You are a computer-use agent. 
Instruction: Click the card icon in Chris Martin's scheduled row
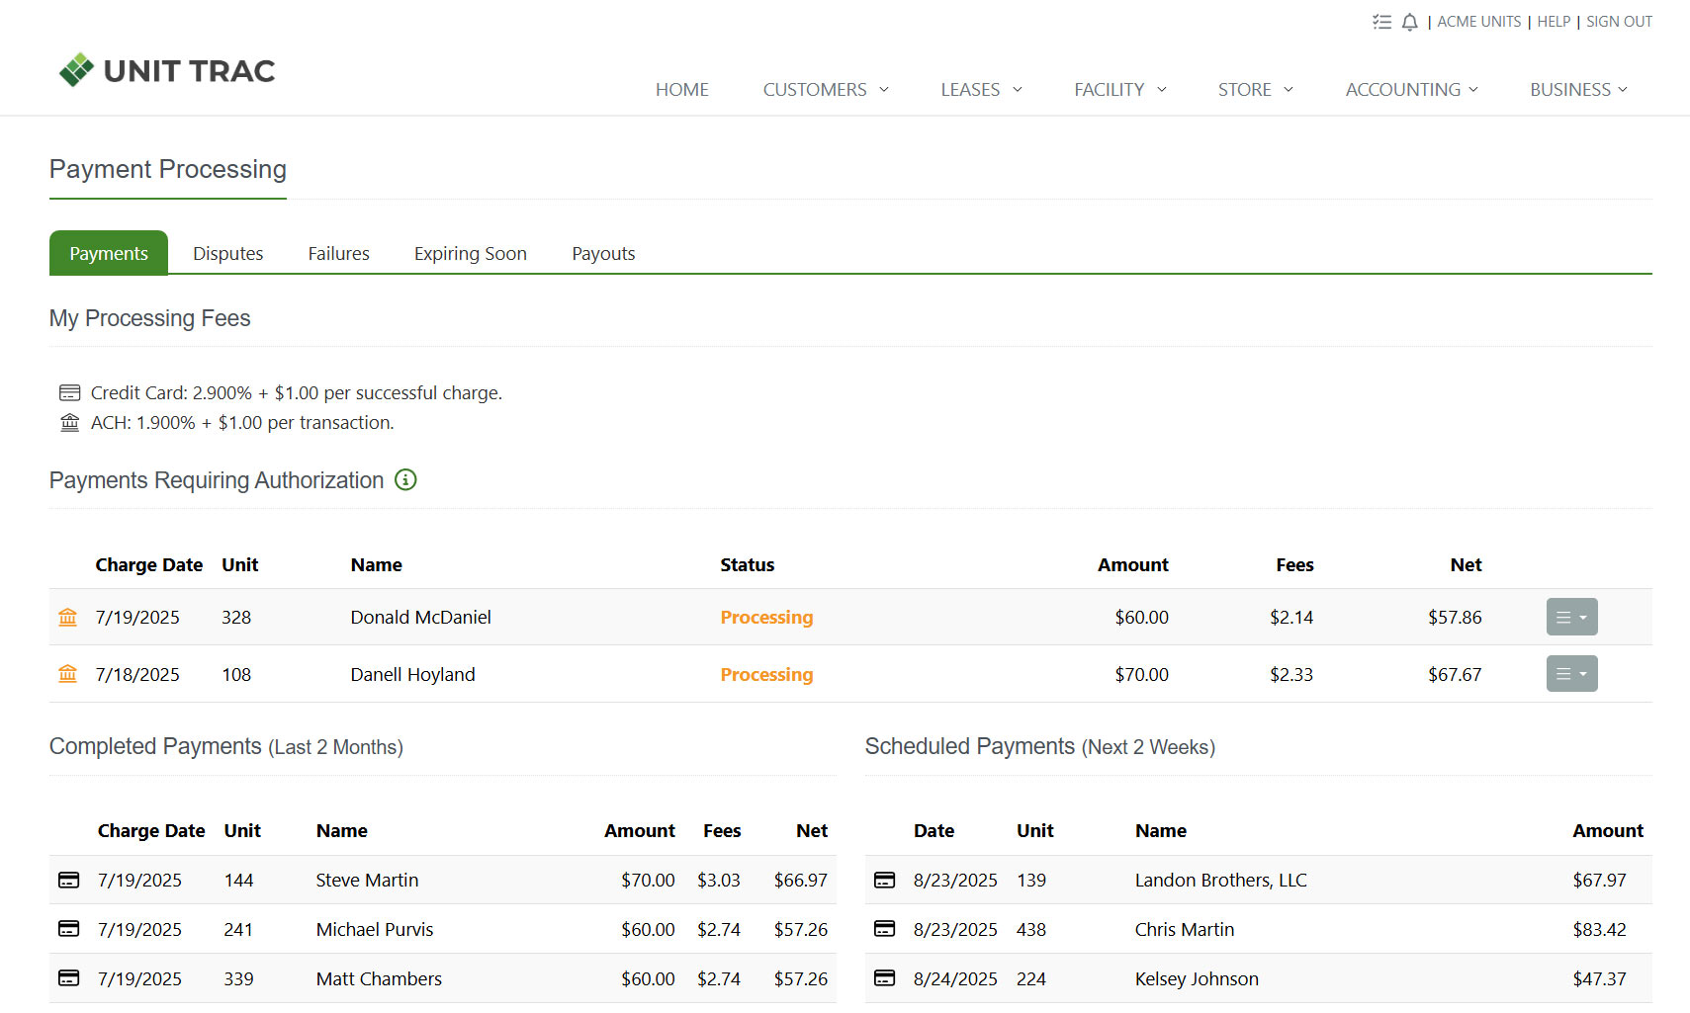coord(884,929)
